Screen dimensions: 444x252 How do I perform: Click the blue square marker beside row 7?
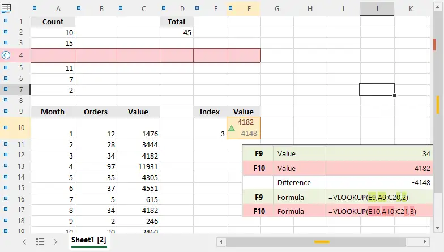pyautogui.click(x=6, y=89)
